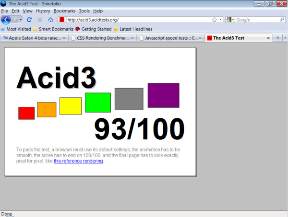Screen dimensions: 288x217
Task: Minimize the Shiretoko browser window
Action: pos(259,4)
